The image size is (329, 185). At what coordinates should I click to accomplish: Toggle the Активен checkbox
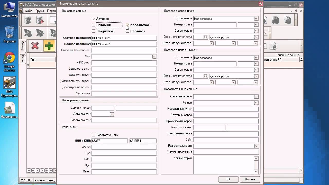[x=94, y=19]
